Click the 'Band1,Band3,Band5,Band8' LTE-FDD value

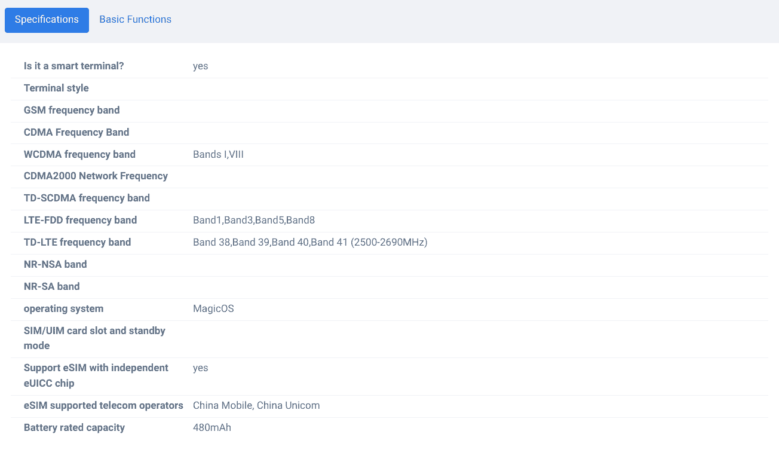[x=254, y=221]
